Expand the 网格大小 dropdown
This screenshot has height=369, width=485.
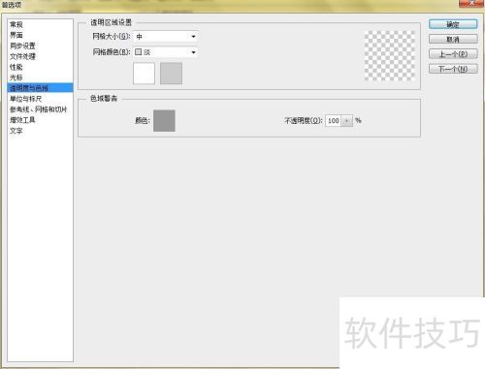click(165, 37)
